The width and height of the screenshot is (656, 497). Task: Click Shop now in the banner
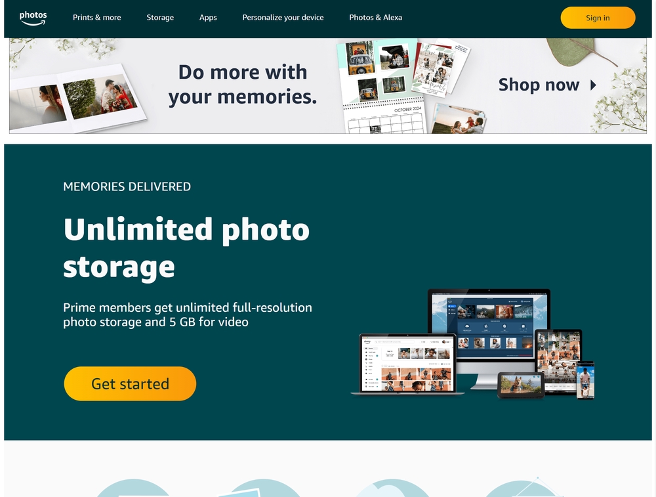[539, 85]
